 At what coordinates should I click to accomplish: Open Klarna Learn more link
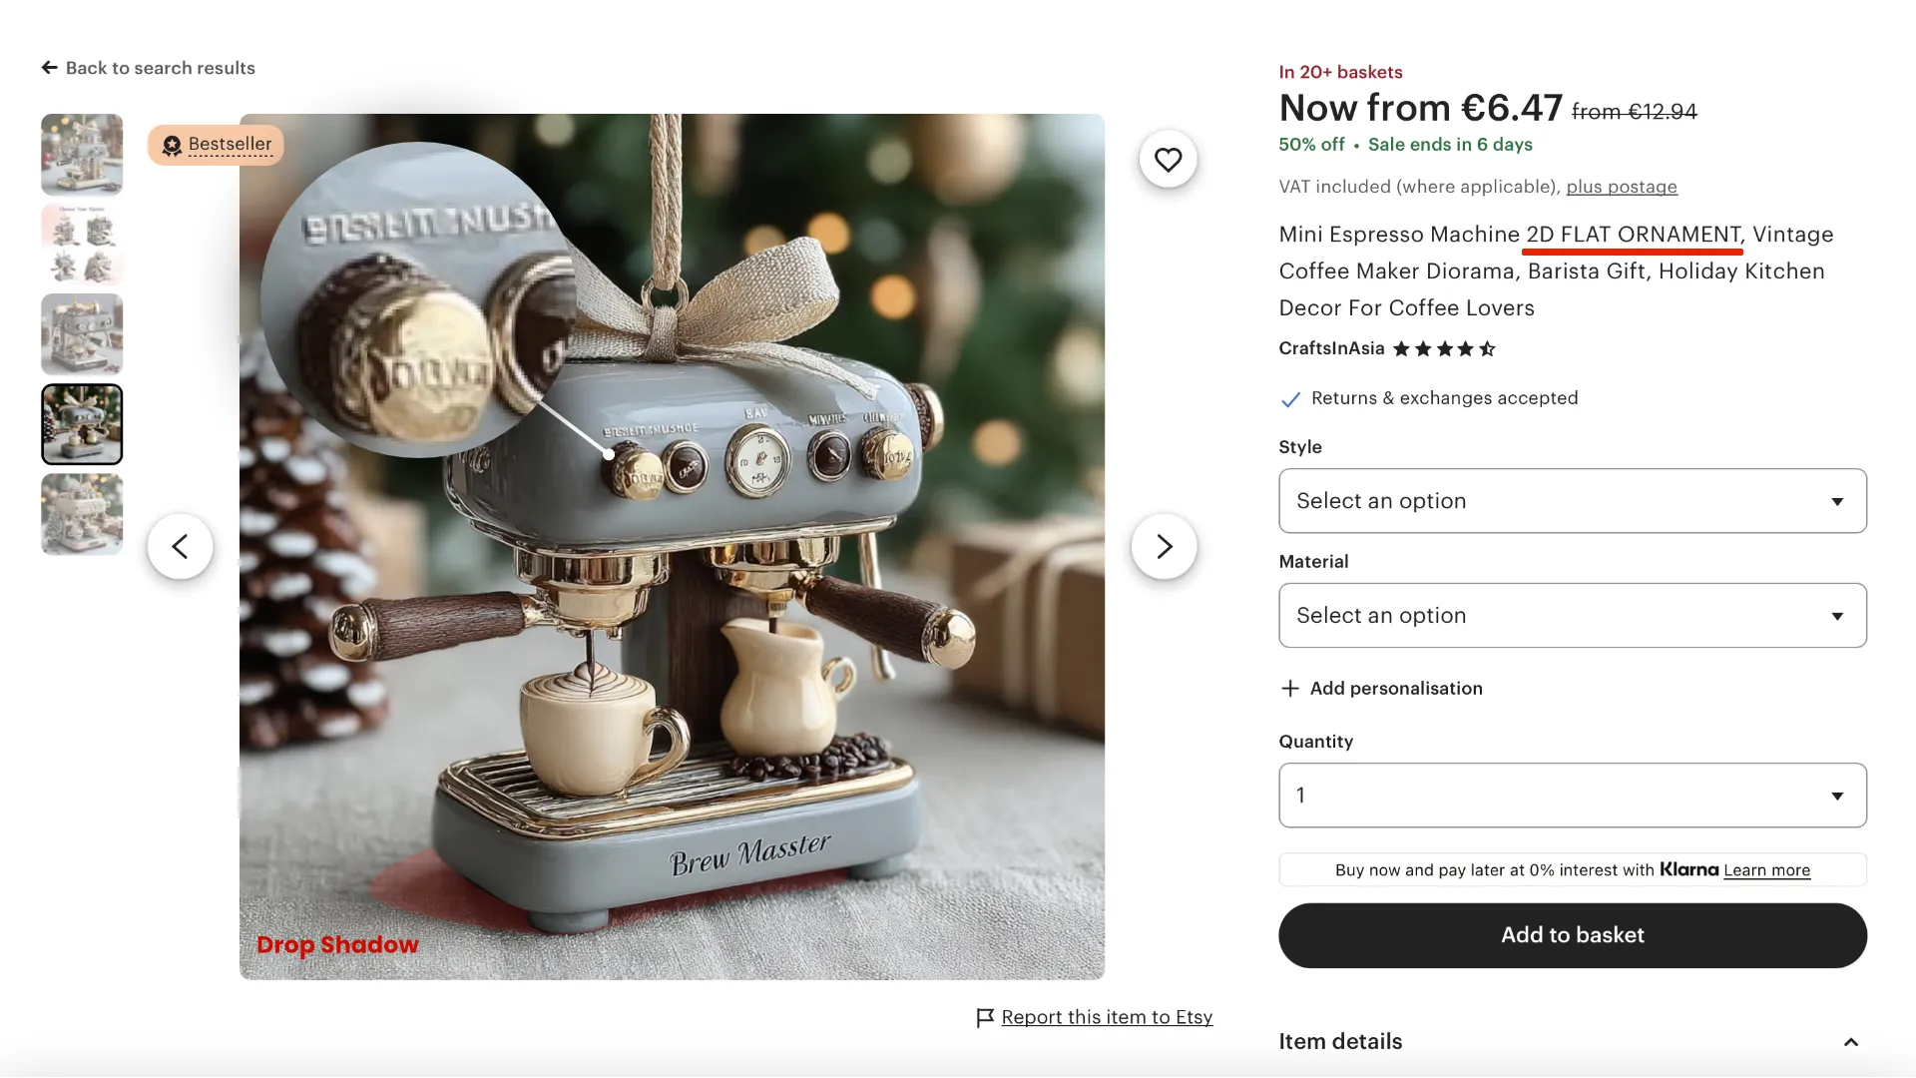pyautogui.click(x=1766, y=870)
